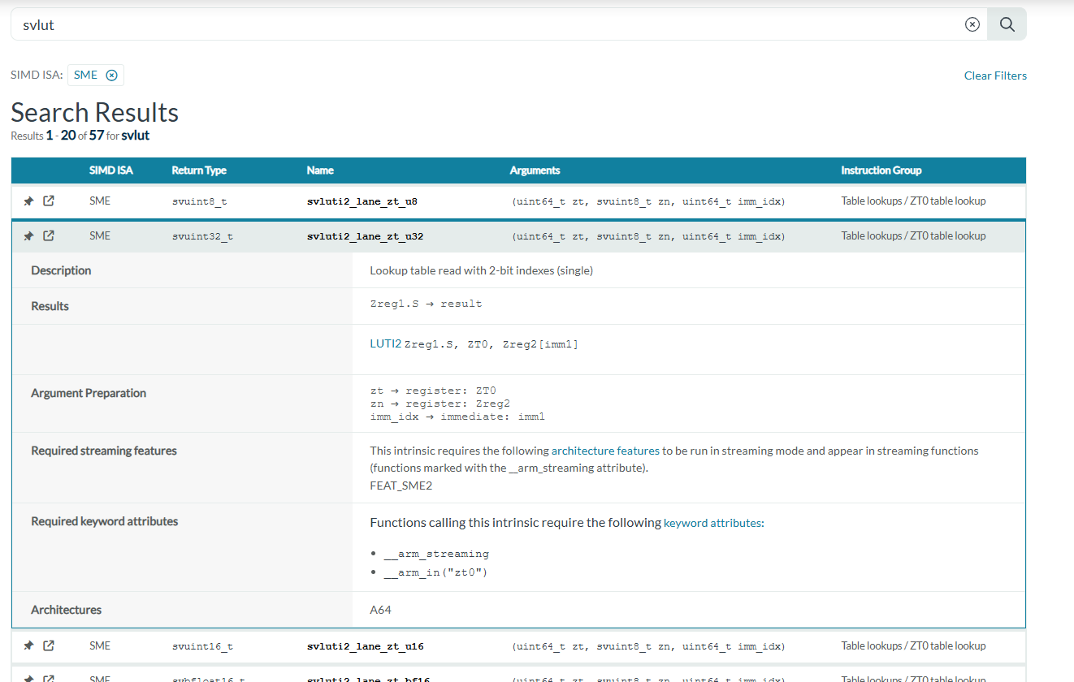Click the Name column header
Screen dimensions: 1074x682
320,170
